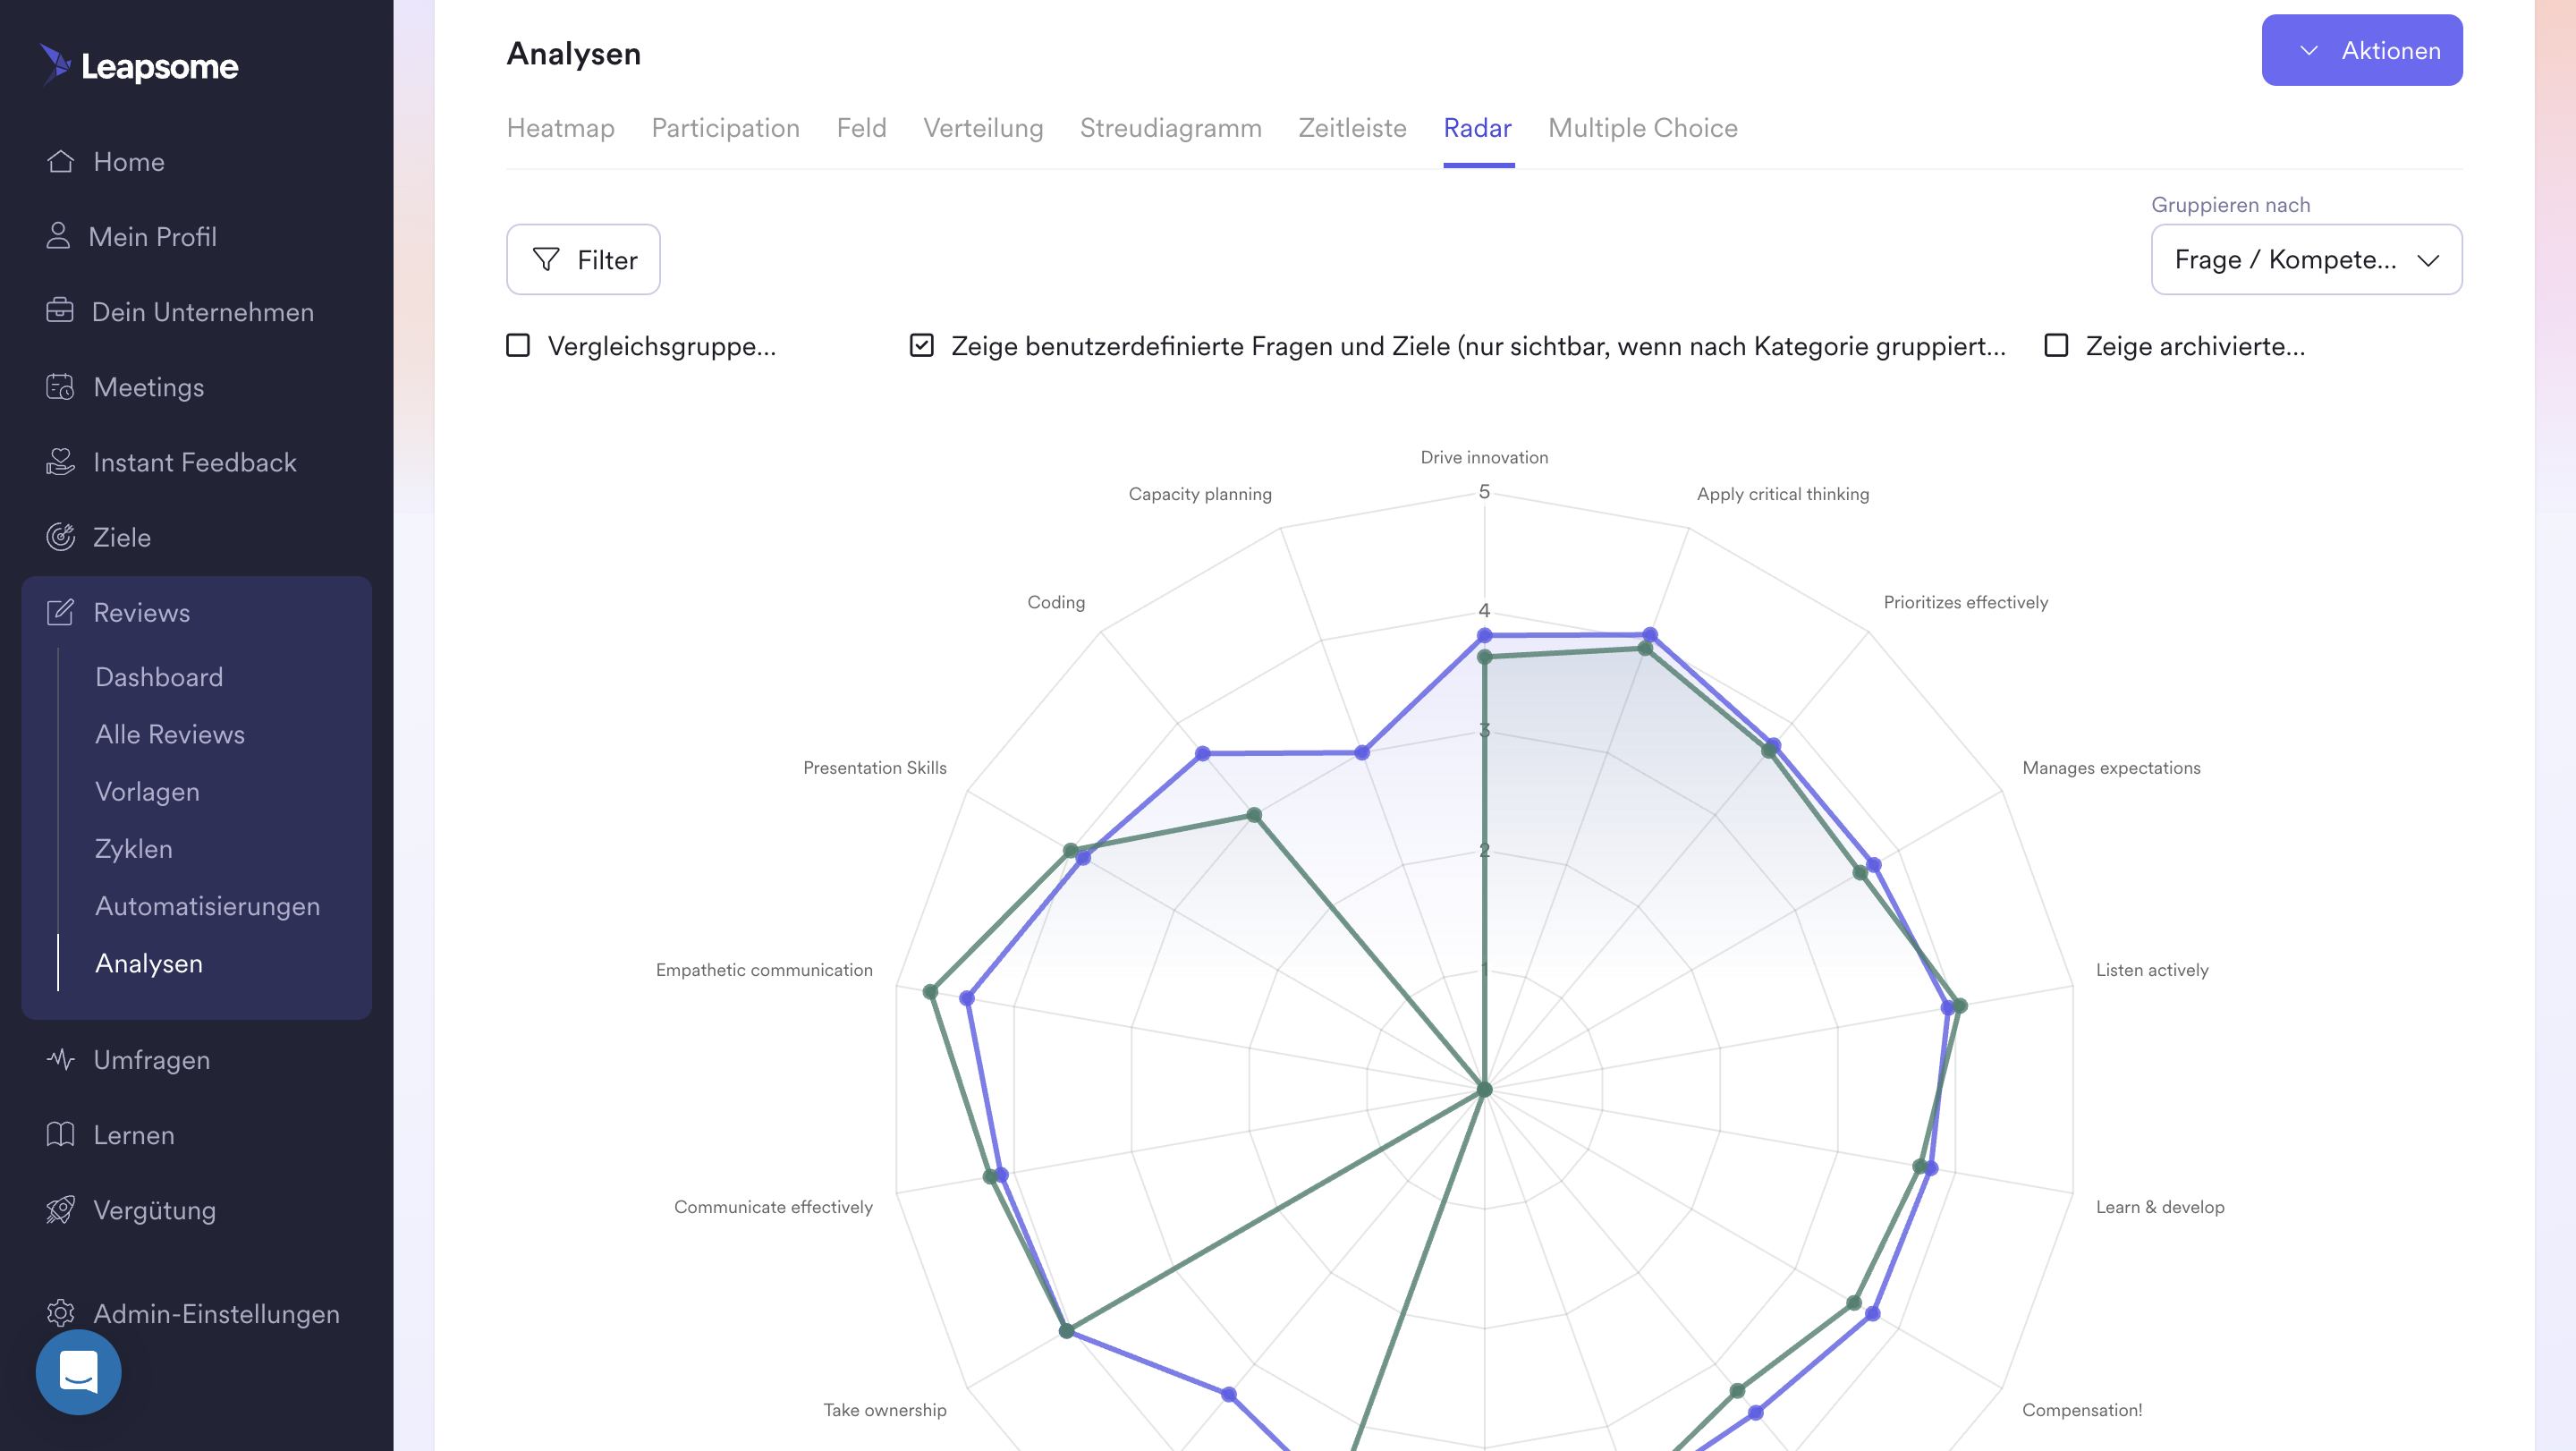Enable the Zeige archivierte checkbox
Image resolution: width=2576 pixels, height=1451 pixels.
coord(2056,345)
